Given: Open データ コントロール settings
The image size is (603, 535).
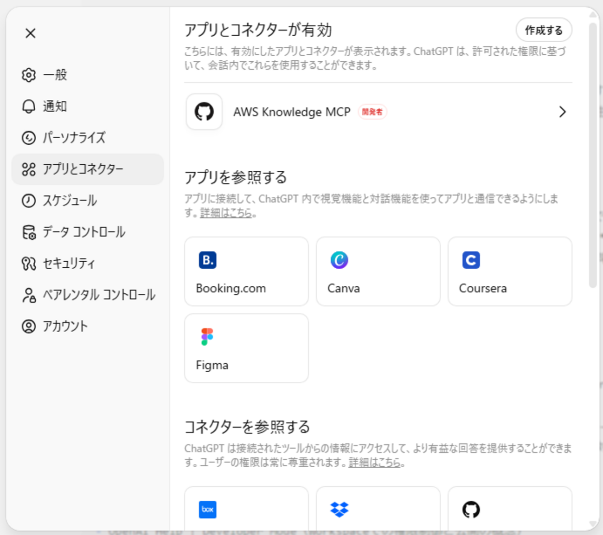Looking at the screenshot, I should point(83,232).
